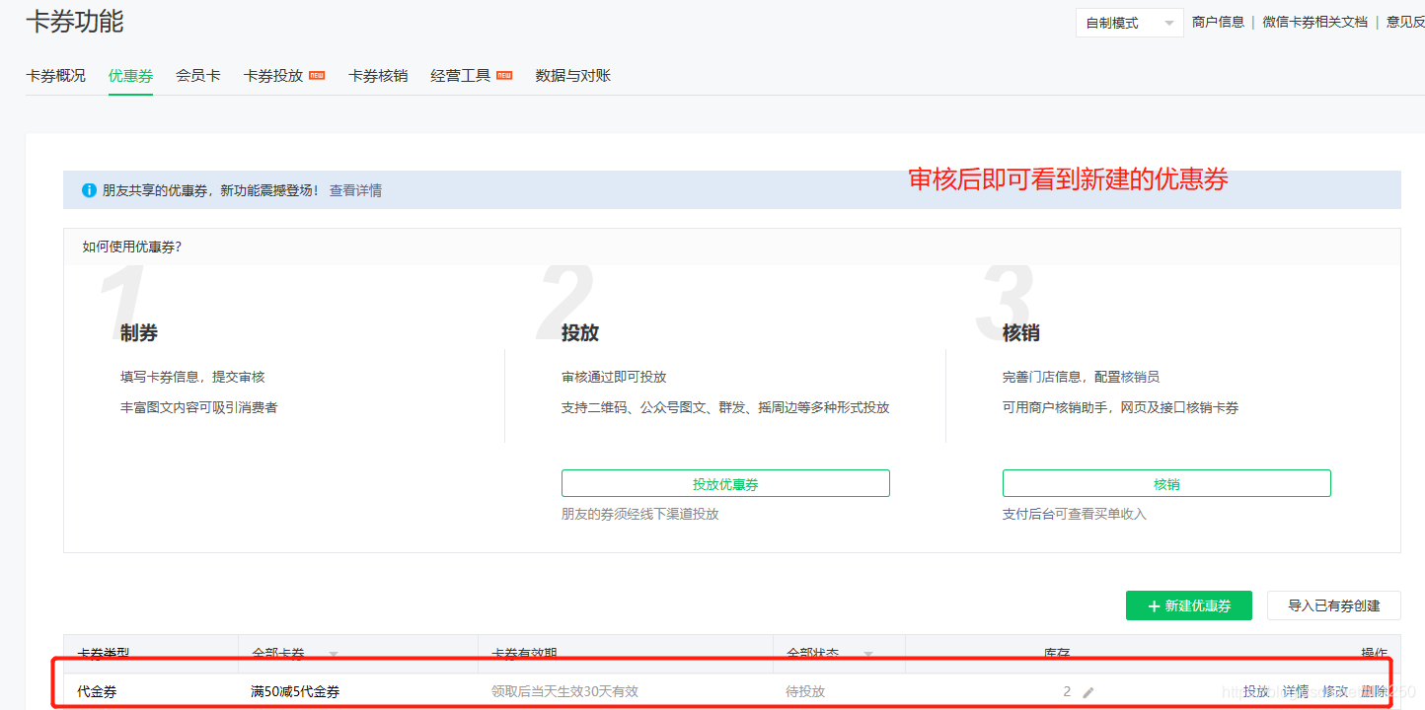
Task: Open the 自制模式 mode dropdown
Action: (1129, 23)
